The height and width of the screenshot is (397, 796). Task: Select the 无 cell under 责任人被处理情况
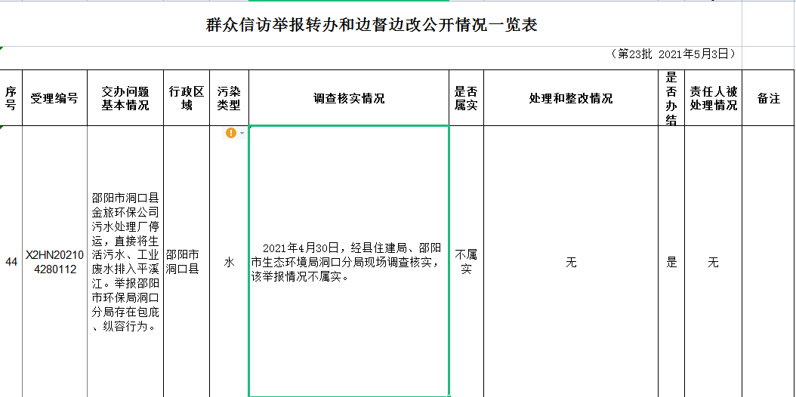[x=713, y=262]
